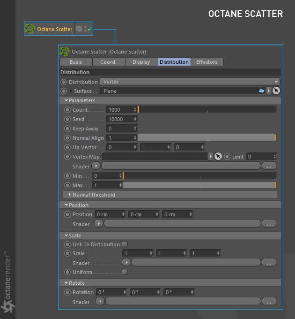Toggle the keyframe circle next to Limit

(x=227, y=157)
